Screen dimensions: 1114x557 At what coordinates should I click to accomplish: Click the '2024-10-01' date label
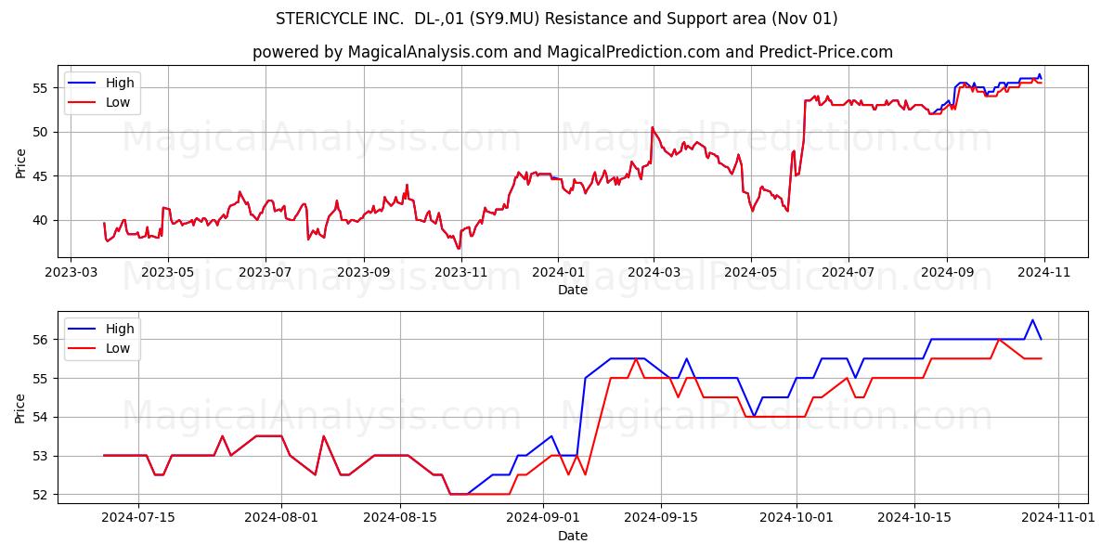[797, 519]
